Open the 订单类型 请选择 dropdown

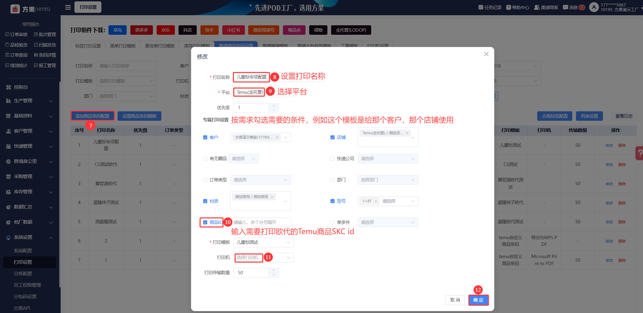(261, 180)
